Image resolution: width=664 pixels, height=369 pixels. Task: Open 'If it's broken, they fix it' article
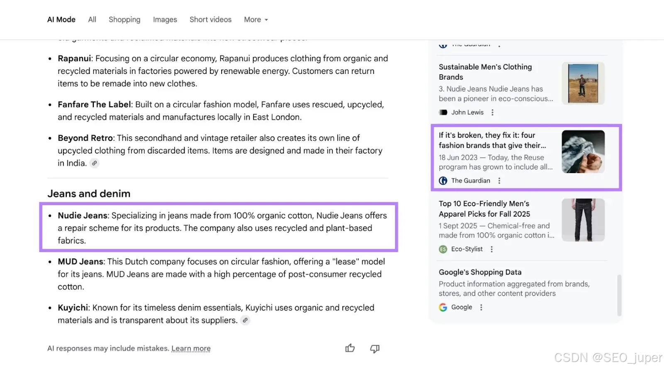coord(492,140)
